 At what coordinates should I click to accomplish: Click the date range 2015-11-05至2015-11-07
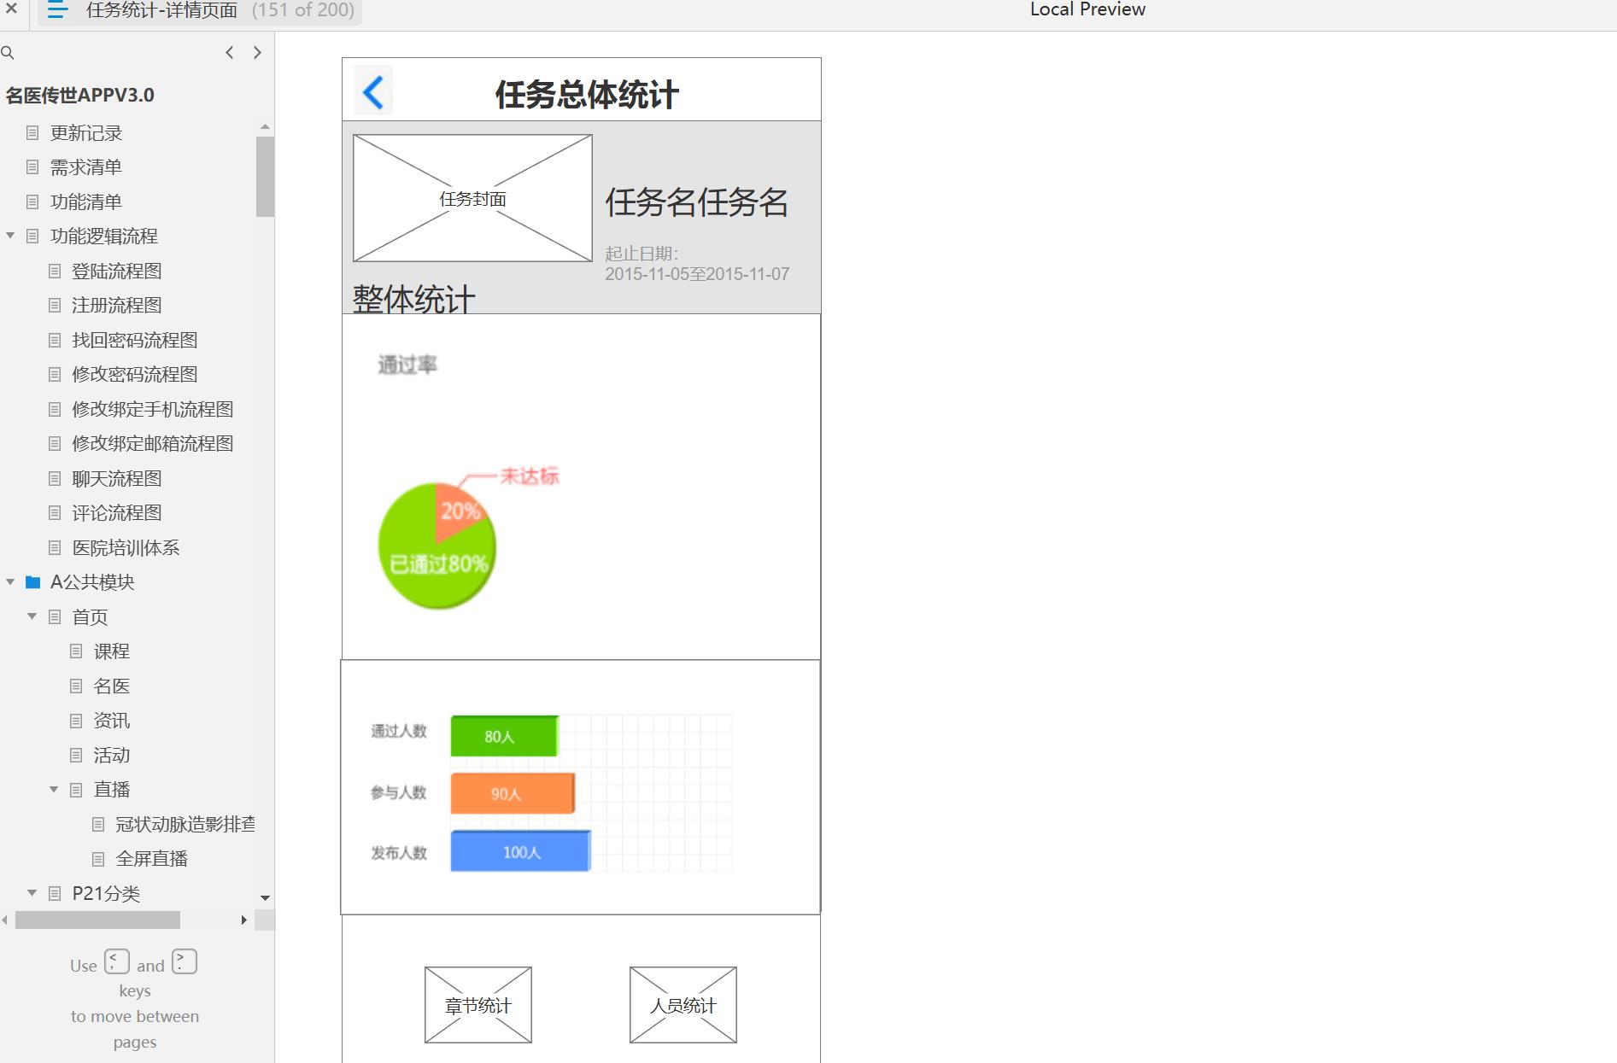pyautogui.click(x=697, y=274)
